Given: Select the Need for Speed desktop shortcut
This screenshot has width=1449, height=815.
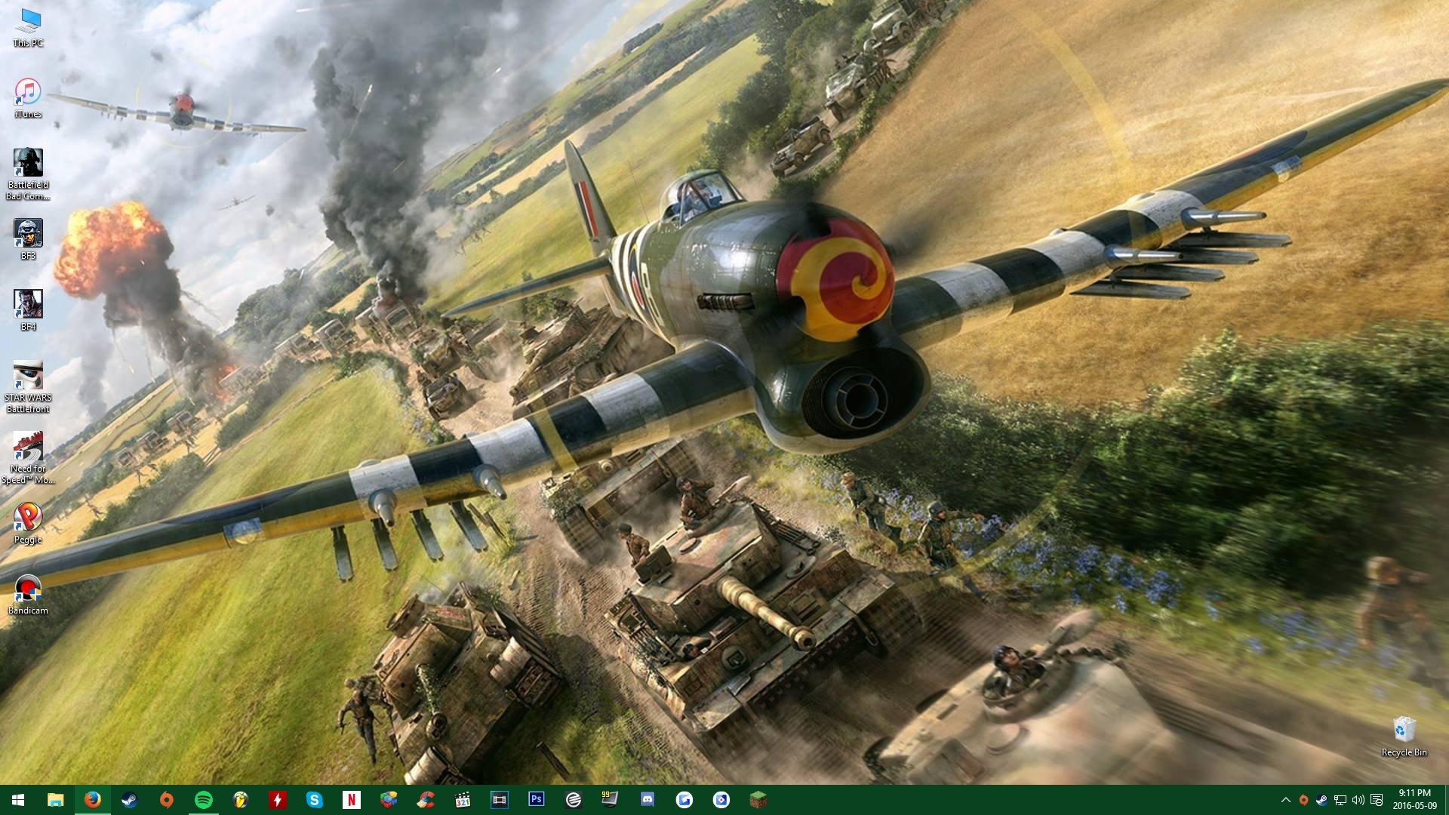Looking at the screenshot, I should 28,459.
